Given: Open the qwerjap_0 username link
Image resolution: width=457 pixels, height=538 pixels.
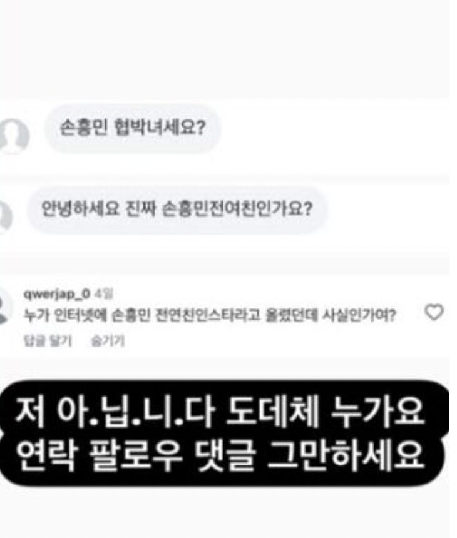Looking at the screenshot, I should (57, 294).
